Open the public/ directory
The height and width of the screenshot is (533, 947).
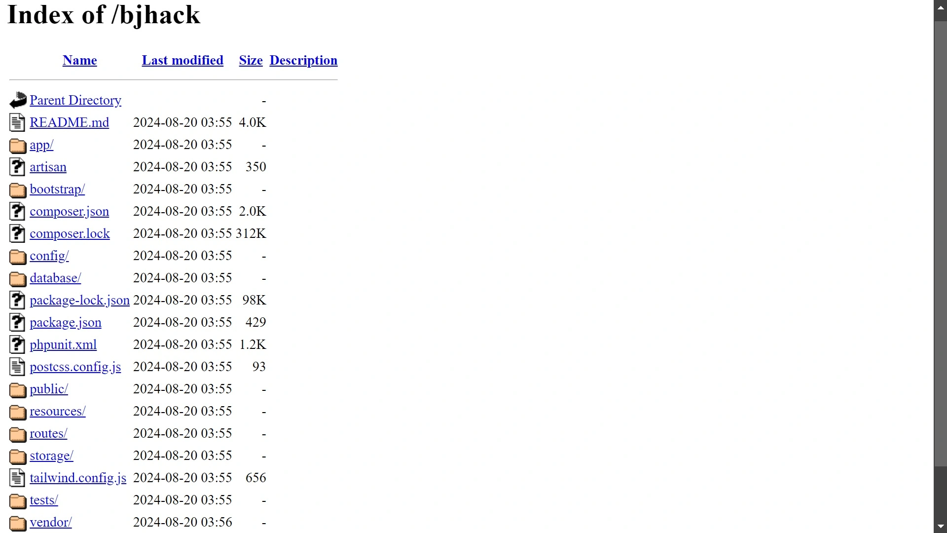(48, 389)
